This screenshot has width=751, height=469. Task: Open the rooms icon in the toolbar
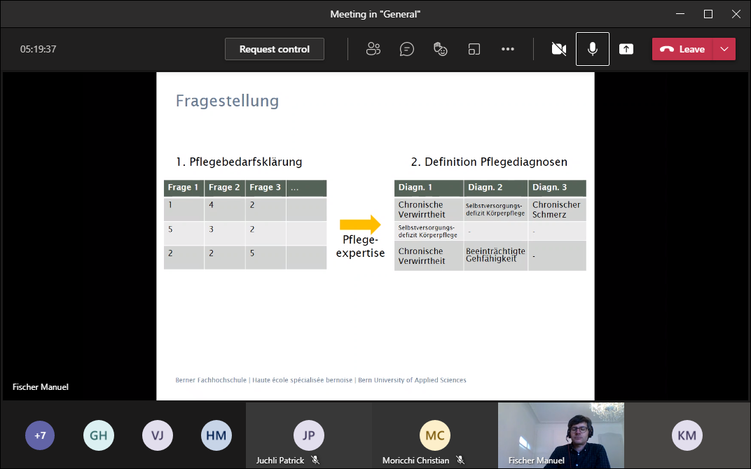pos(474,49)
